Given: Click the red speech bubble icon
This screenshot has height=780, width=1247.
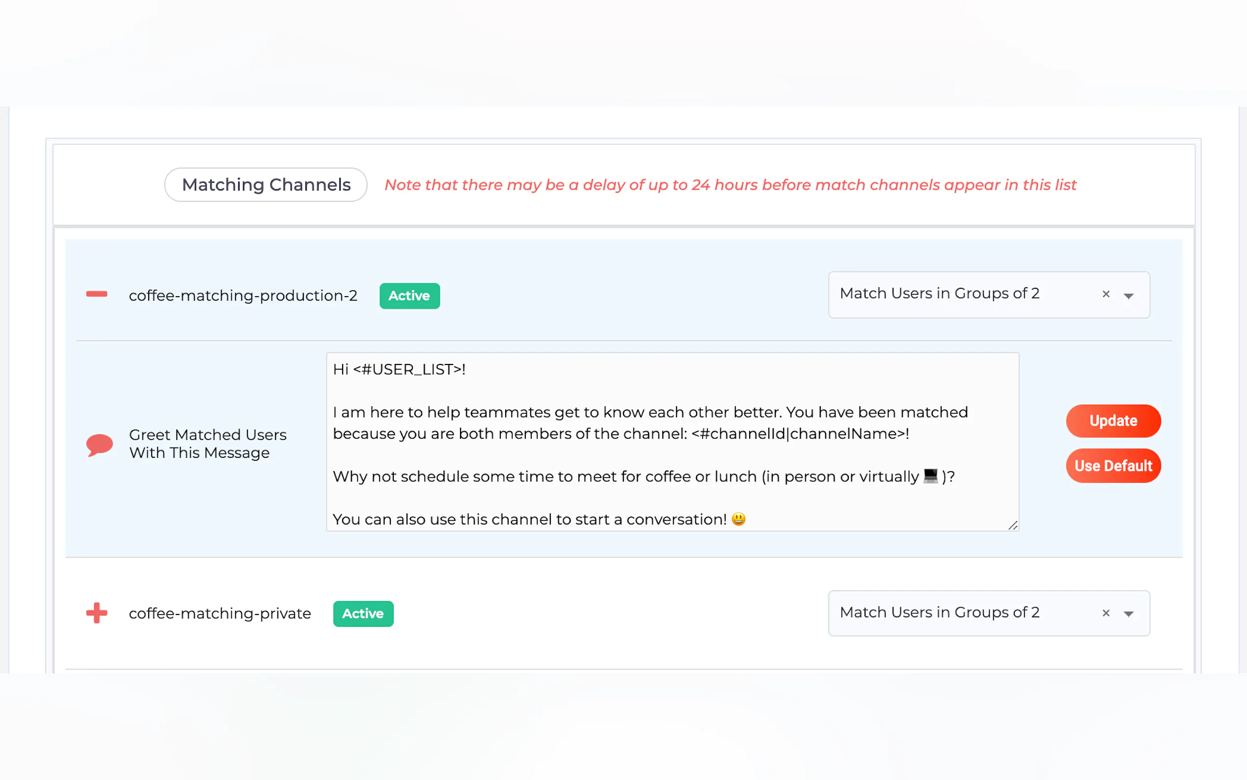Looking at the screenshot, I should pos(99,444).
